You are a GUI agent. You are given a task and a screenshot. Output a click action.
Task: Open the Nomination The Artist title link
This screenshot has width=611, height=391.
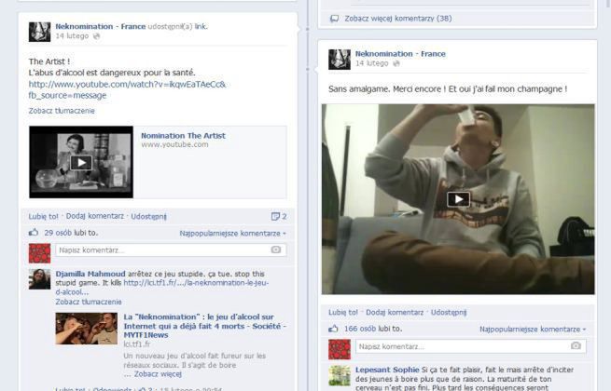click(x=183, y=136)
